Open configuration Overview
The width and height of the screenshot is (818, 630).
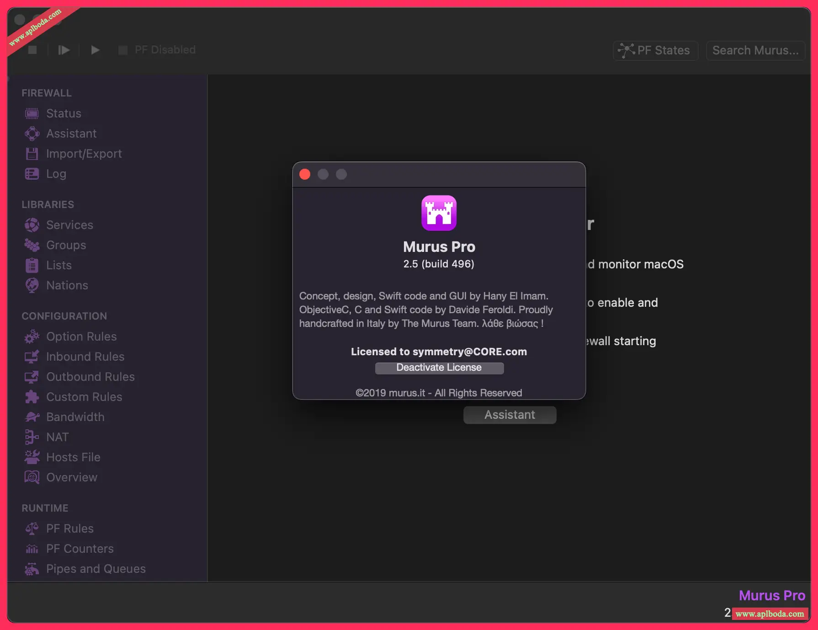pos(72,477)
